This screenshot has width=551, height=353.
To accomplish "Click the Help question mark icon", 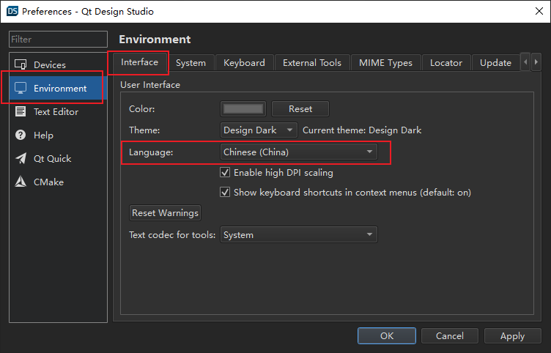I will coord(21,135).
